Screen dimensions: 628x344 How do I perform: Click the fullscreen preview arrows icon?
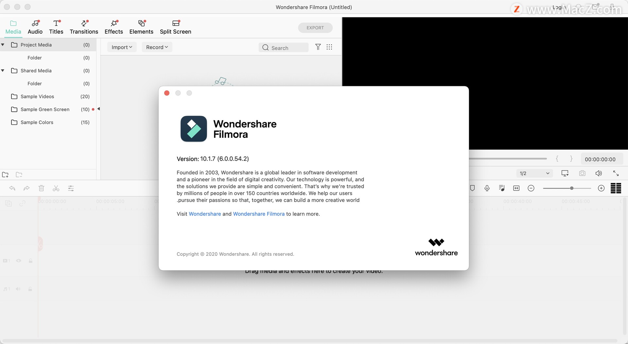(616, 173)
